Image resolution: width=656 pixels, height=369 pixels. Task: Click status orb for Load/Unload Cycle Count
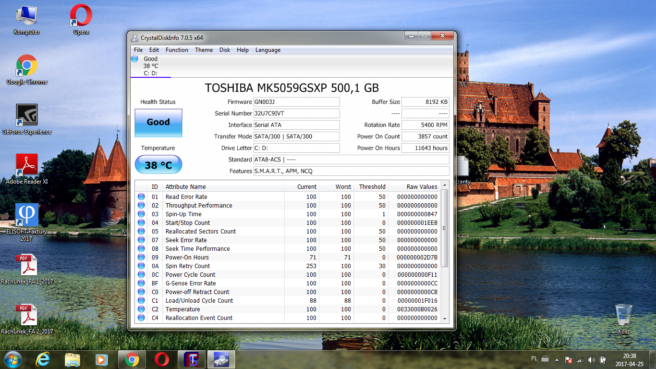point(141,300)
